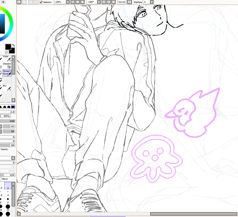Rotate the canvas clockwise
The image size is (238, 217).
coord(109,2)
